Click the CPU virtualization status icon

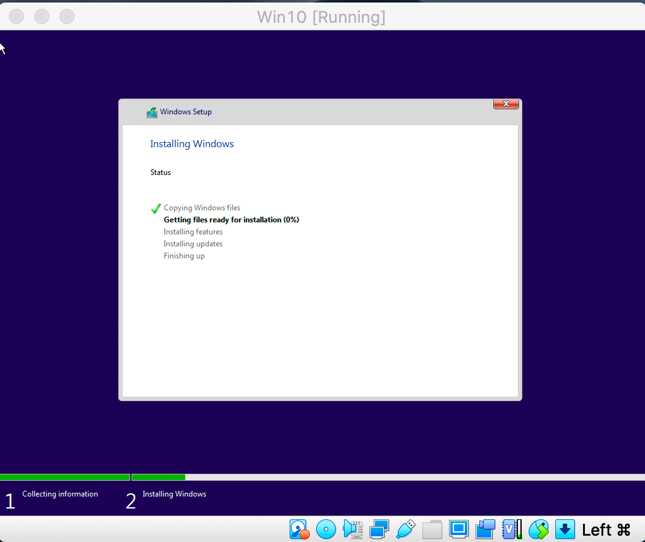512,529
